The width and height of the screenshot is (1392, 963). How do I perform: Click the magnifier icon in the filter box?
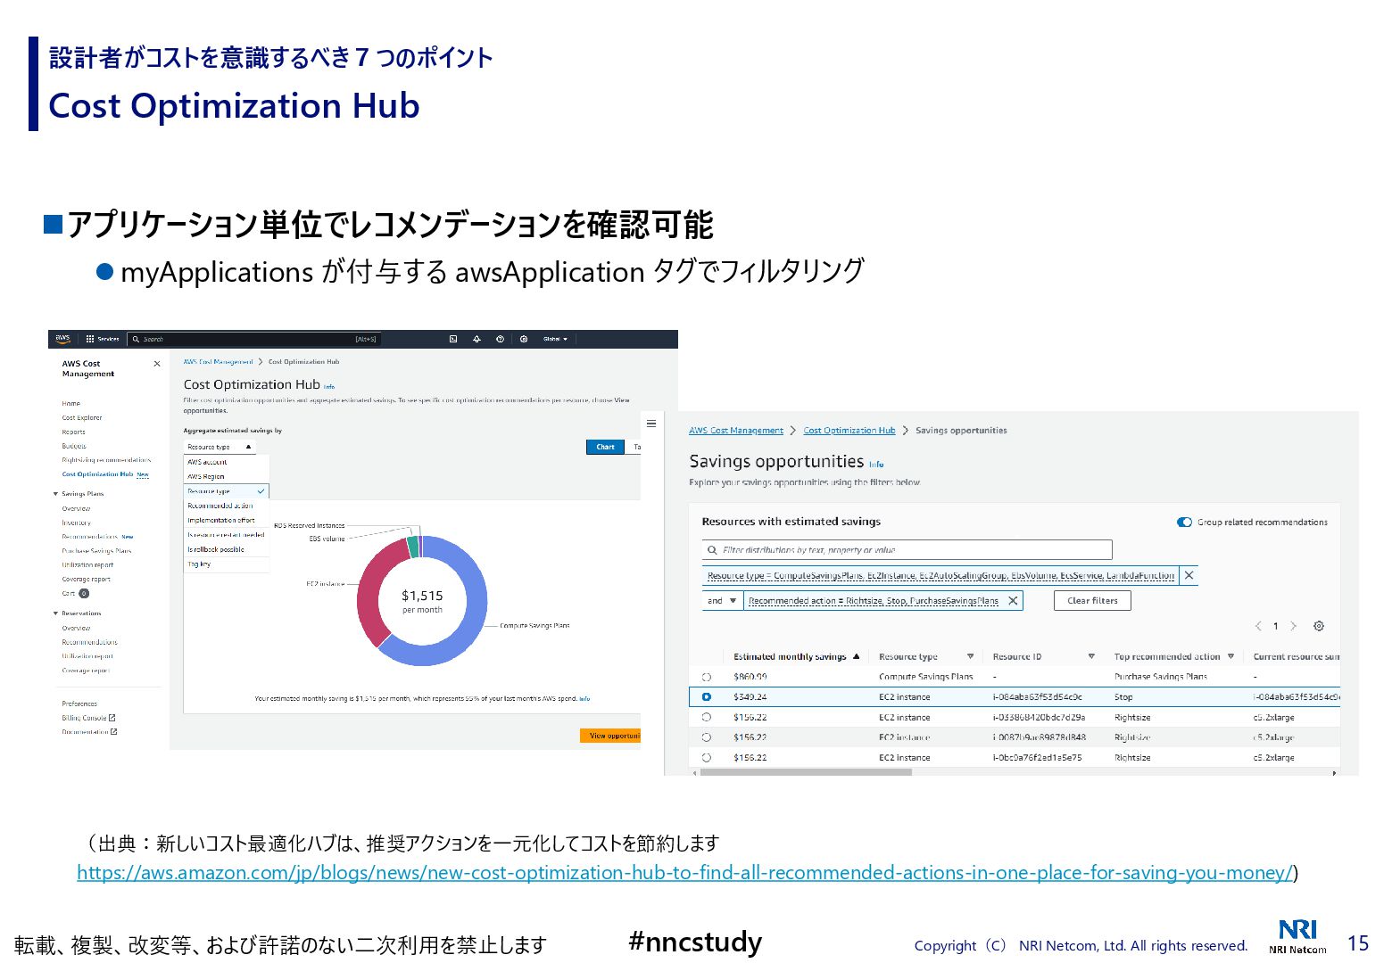point(712,550)
